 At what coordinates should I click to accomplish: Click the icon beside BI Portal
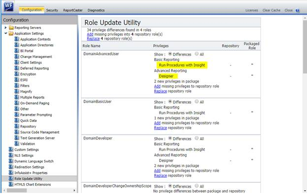[17, 51]
